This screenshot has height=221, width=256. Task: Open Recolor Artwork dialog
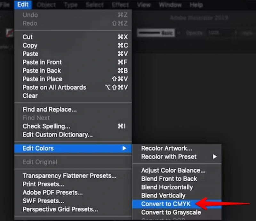click(x=167, y=148)
